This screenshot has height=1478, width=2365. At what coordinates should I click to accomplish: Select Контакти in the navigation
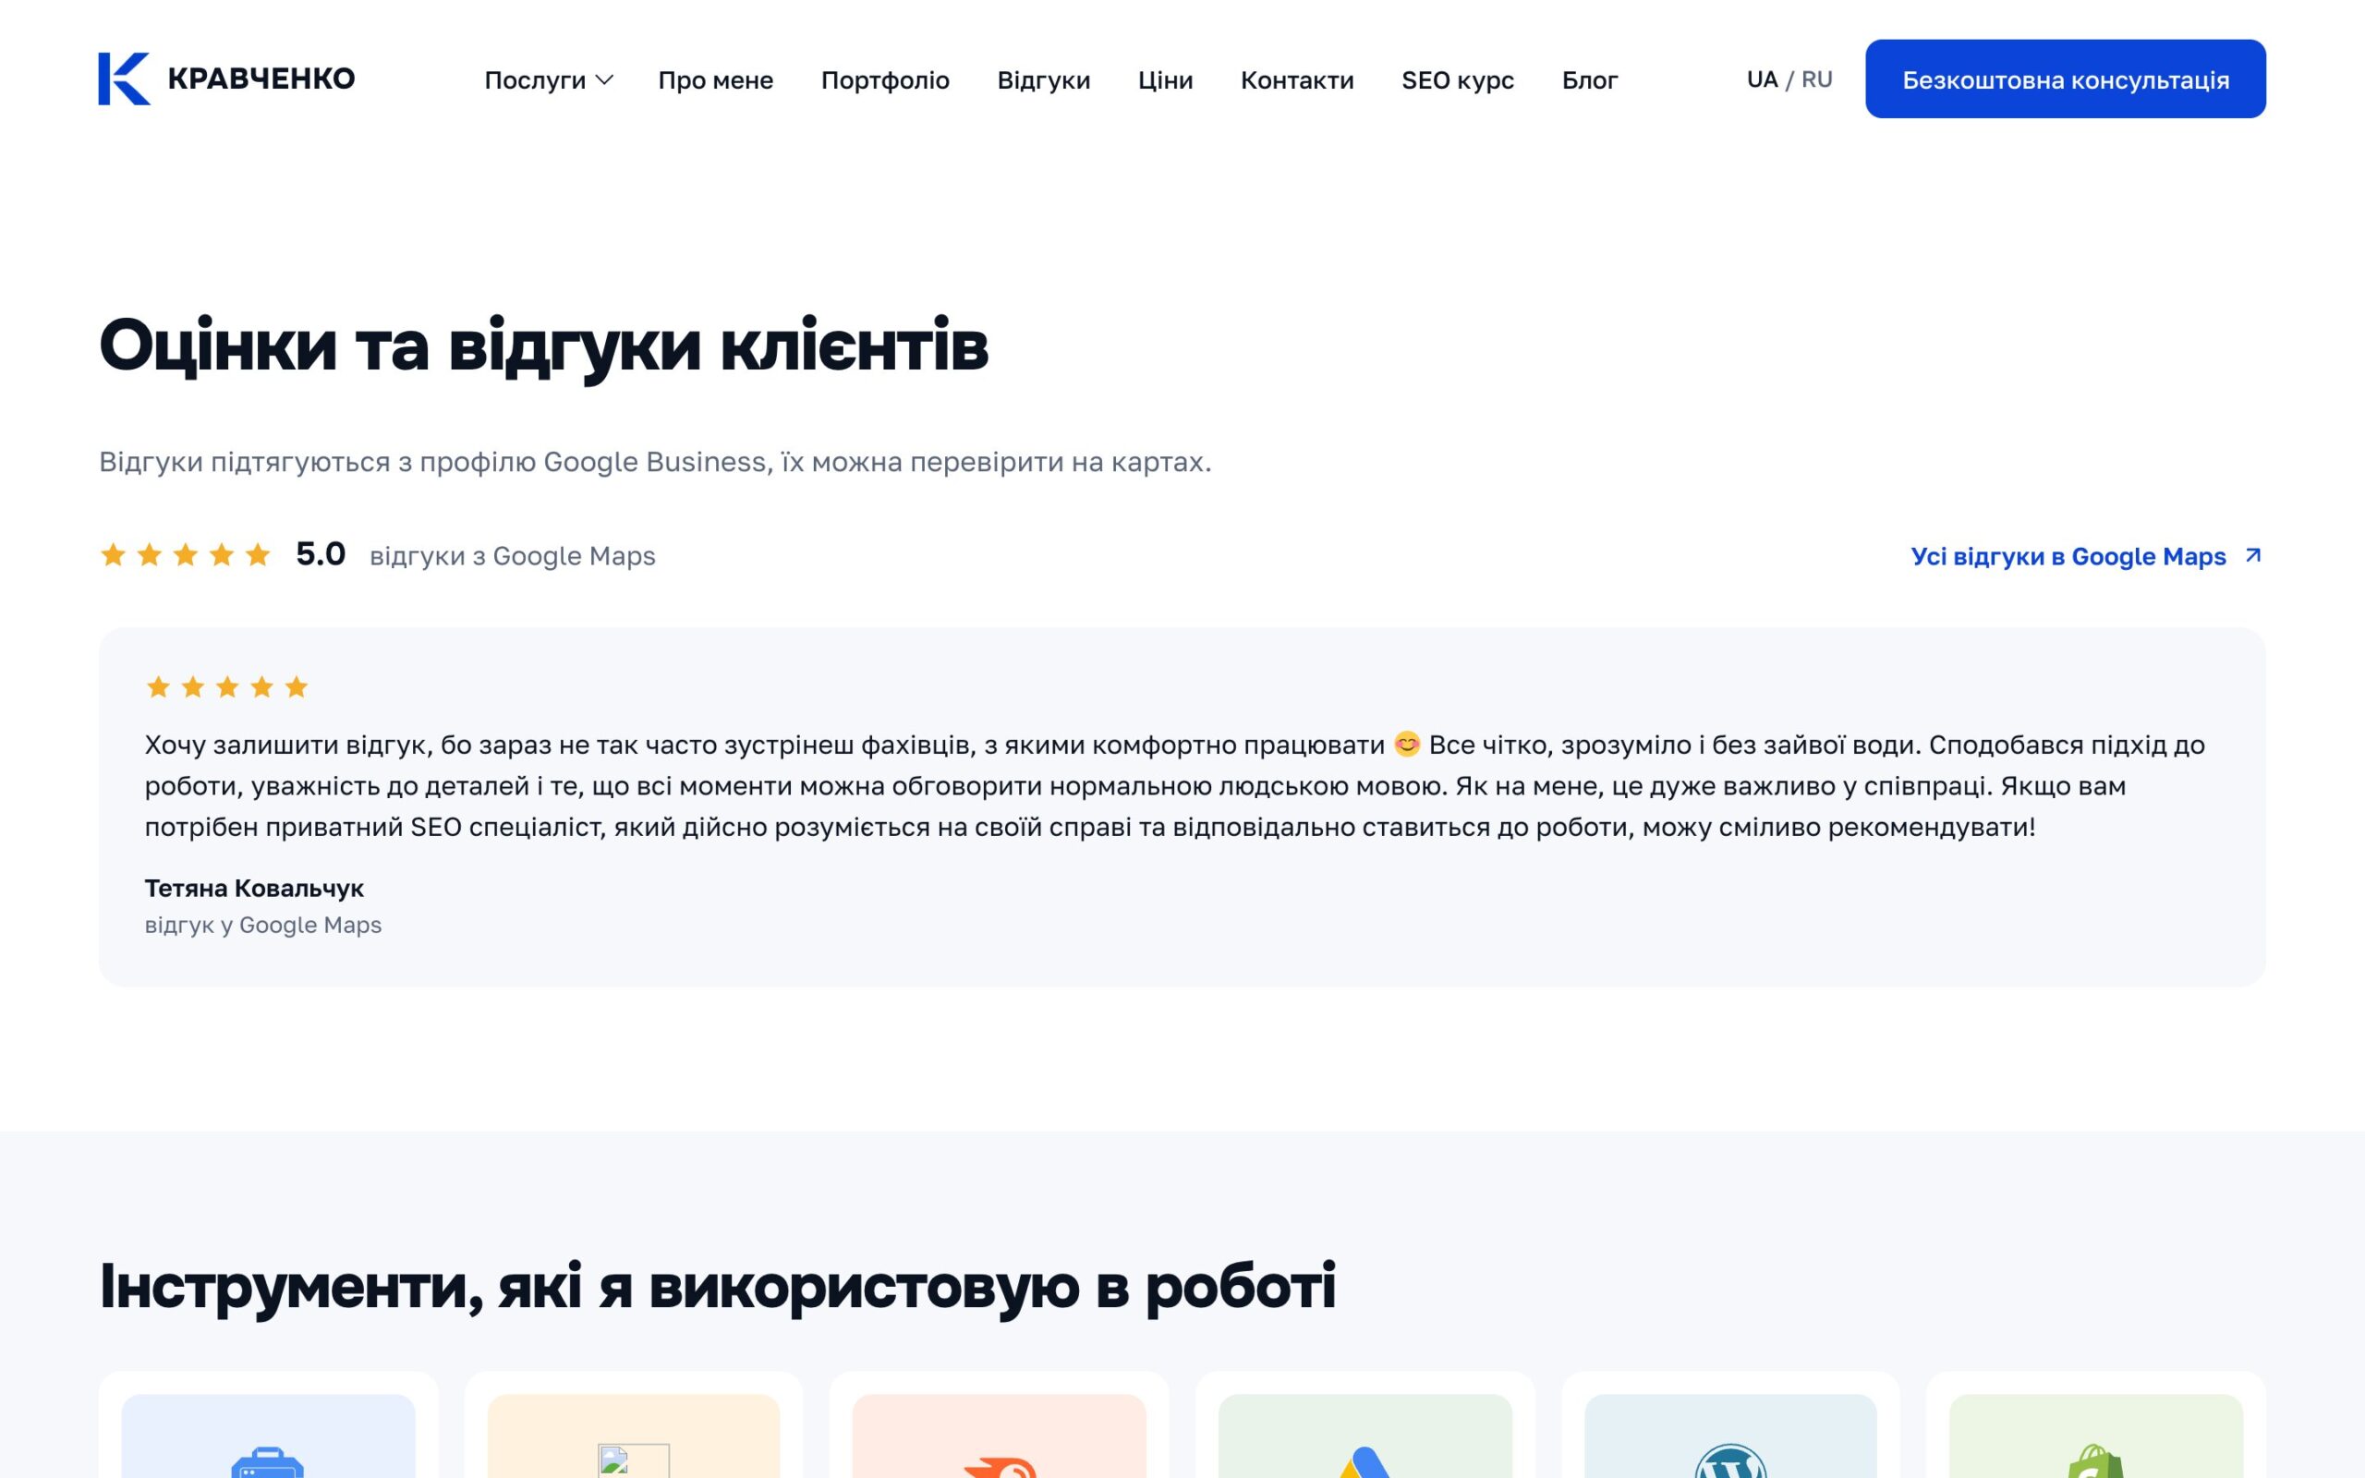[x=1297, y=80]
